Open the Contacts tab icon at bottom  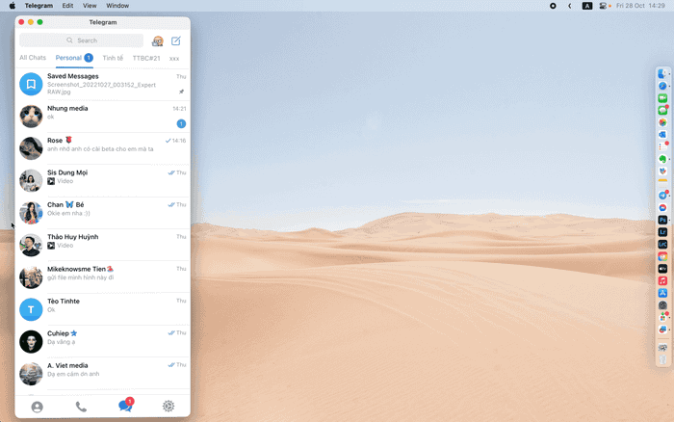[38, 407]
